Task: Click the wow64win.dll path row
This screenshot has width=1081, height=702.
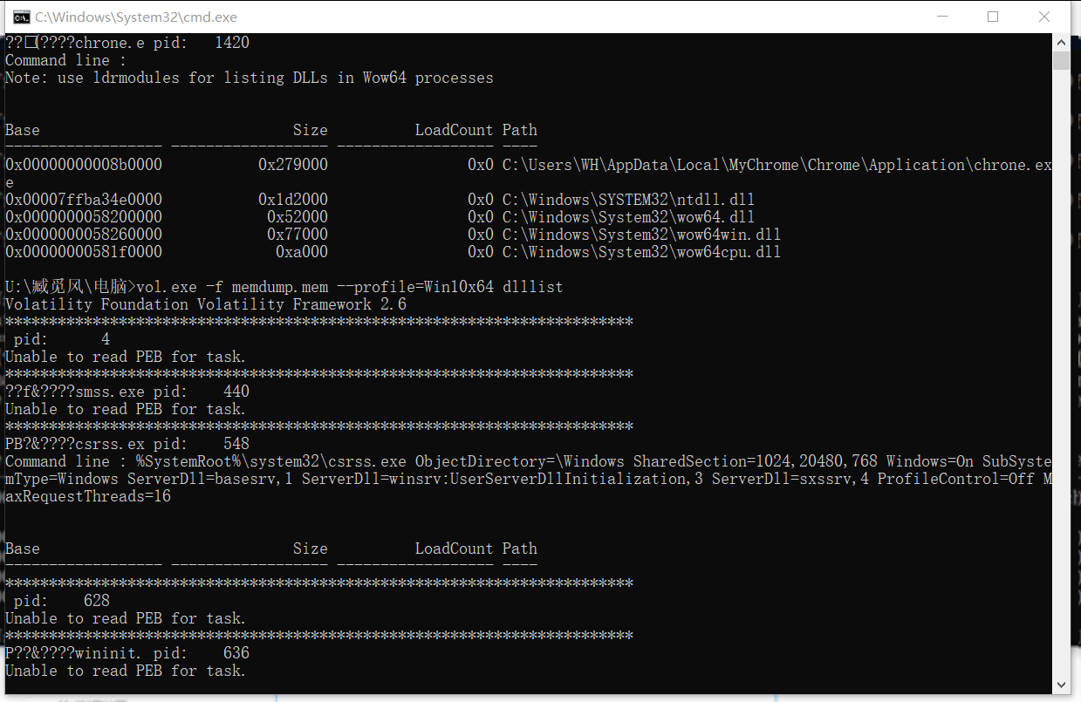Action: pyautogui.click(x=393, y=235)
